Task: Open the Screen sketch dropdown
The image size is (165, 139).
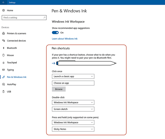Action: [x=73, y=109]
